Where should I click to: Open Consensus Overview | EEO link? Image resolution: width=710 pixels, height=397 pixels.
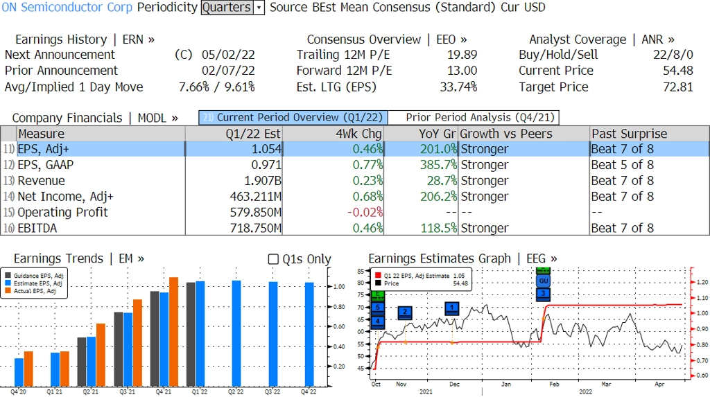click(387, 39)
